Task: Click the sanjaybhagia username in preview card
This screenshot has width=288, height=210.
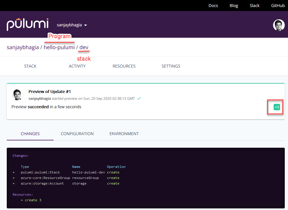Action: (x=40, y=99)
